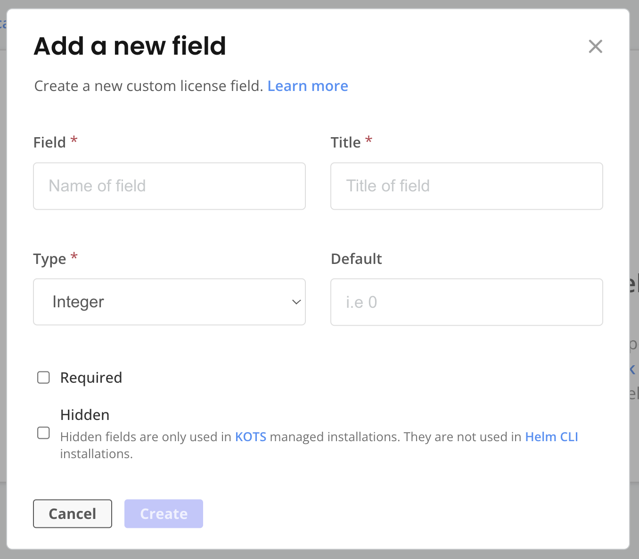Close the Add a new field dialog
The image size is (639, 559).
pyautogui.click(x=595, y=46)
